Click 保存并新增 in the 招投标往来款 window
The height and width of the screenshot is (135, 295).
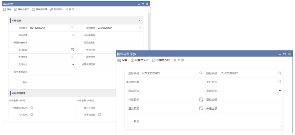(x=161, y=60)
